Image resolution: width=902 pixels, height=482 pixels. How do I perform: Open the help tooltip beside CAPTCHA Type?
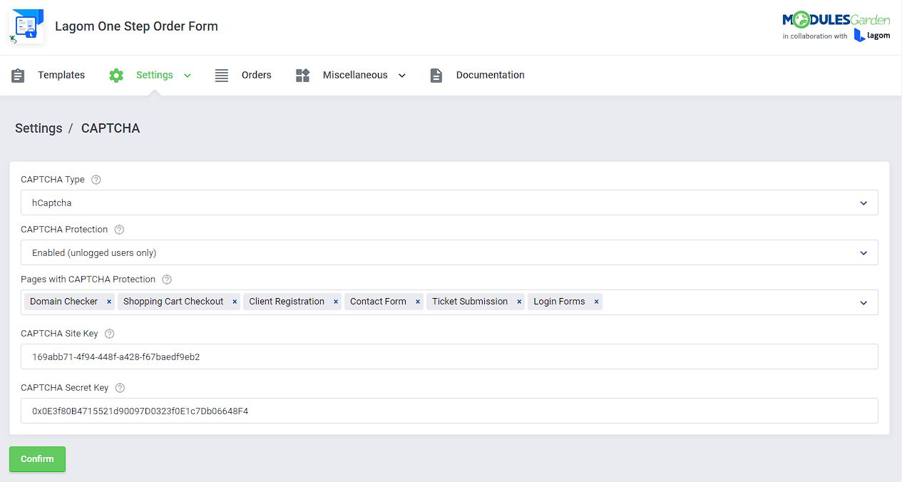pos(96,179)
